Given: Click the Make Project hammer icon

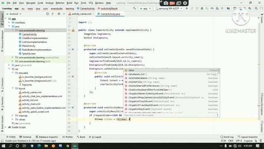Looking at the screenshot, I should tap(134, 8).
